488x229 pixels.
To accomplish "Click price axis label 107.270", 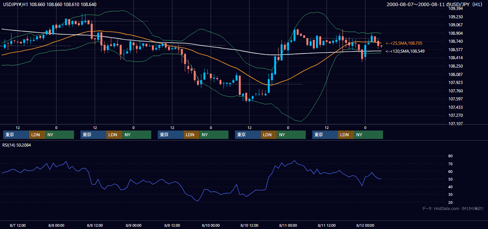I will click(x=455, y=115).
